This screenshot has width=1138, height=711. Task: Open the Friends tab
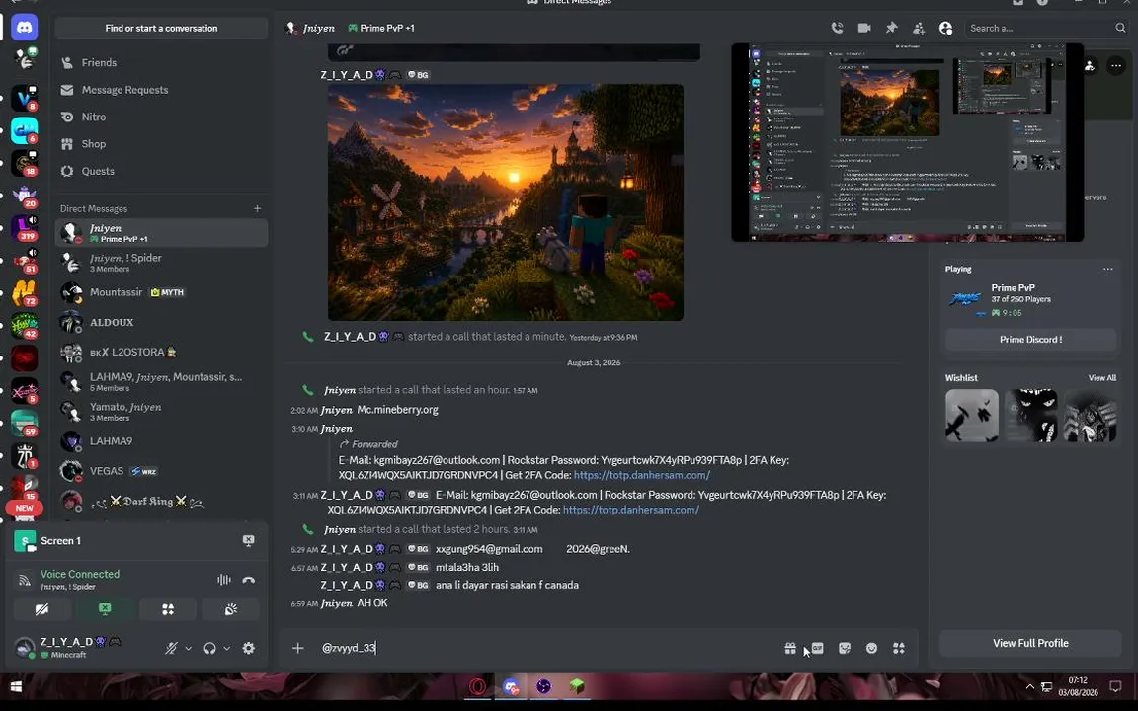click(161, 62)
